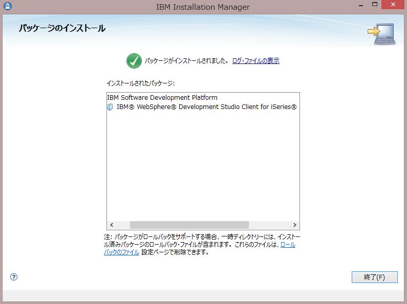This screenshot has height=304, width=407.
Task: Click the help question mark icon
Action: (14, 277)
